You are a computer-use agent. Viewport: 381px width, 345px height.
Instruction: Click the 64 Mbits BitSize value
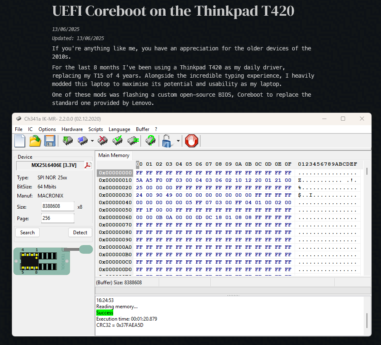47,187
